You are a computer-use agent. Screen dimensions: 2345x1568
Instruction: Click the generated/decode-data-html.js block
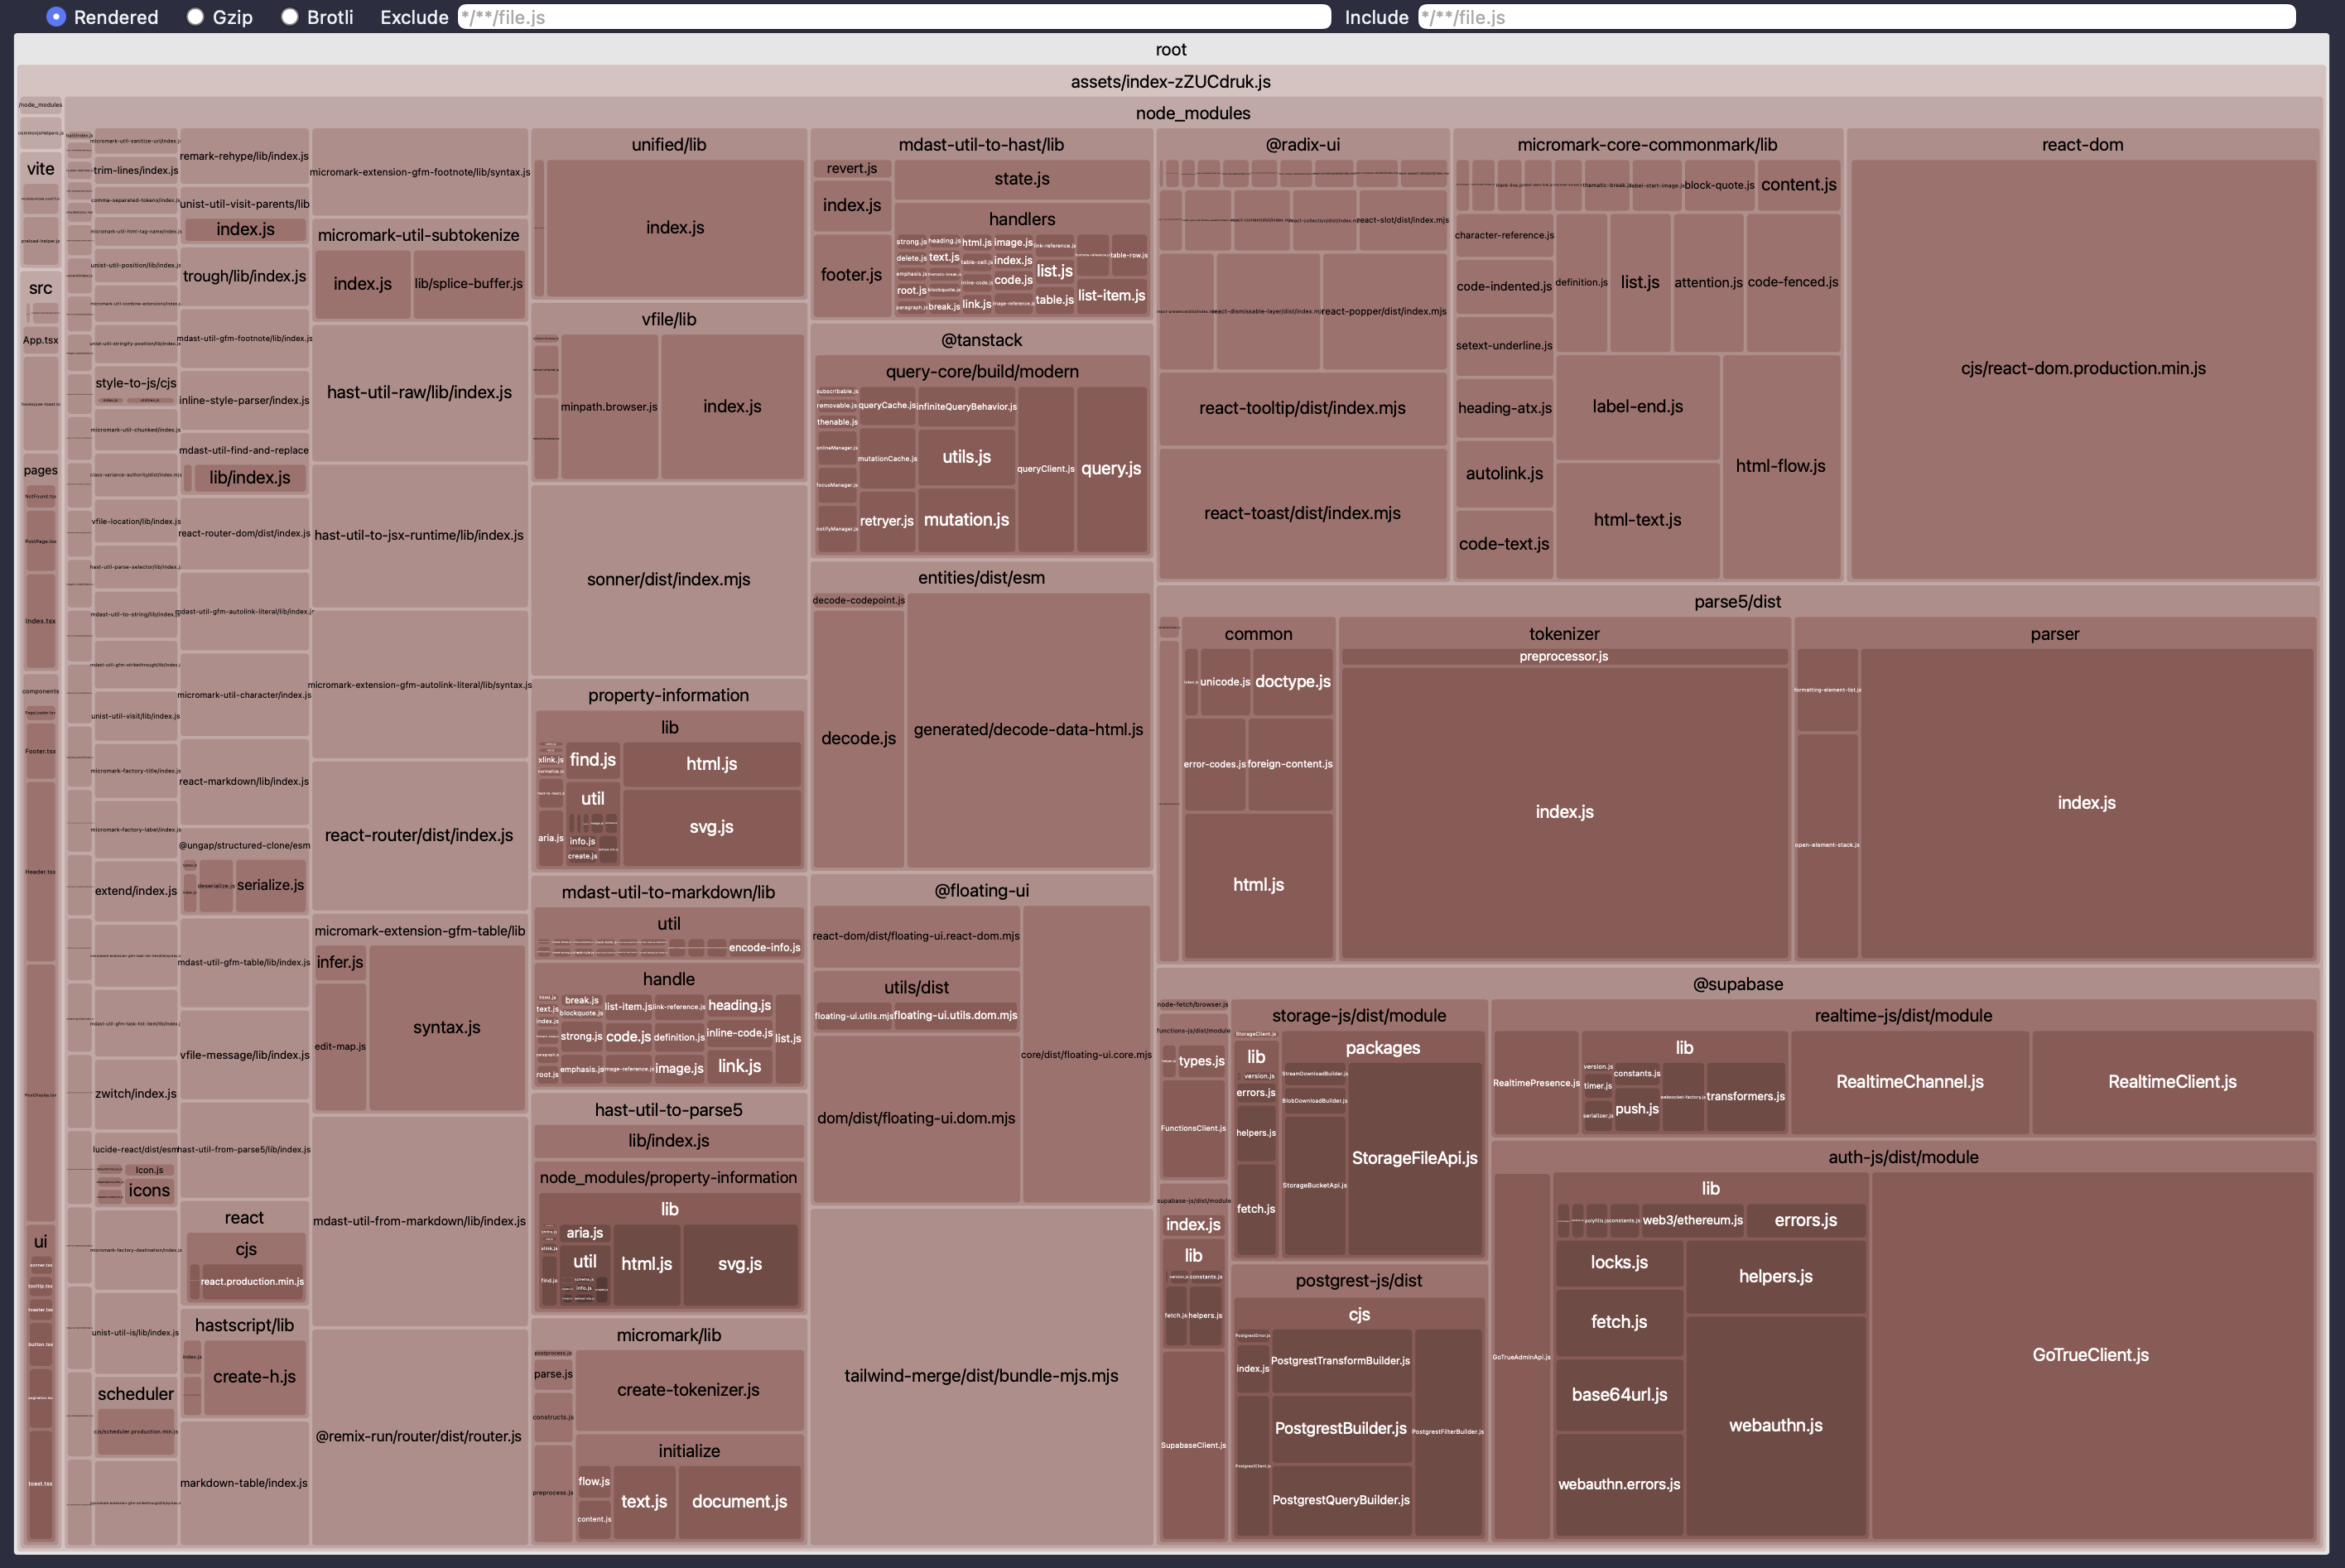pos(1028,730)
